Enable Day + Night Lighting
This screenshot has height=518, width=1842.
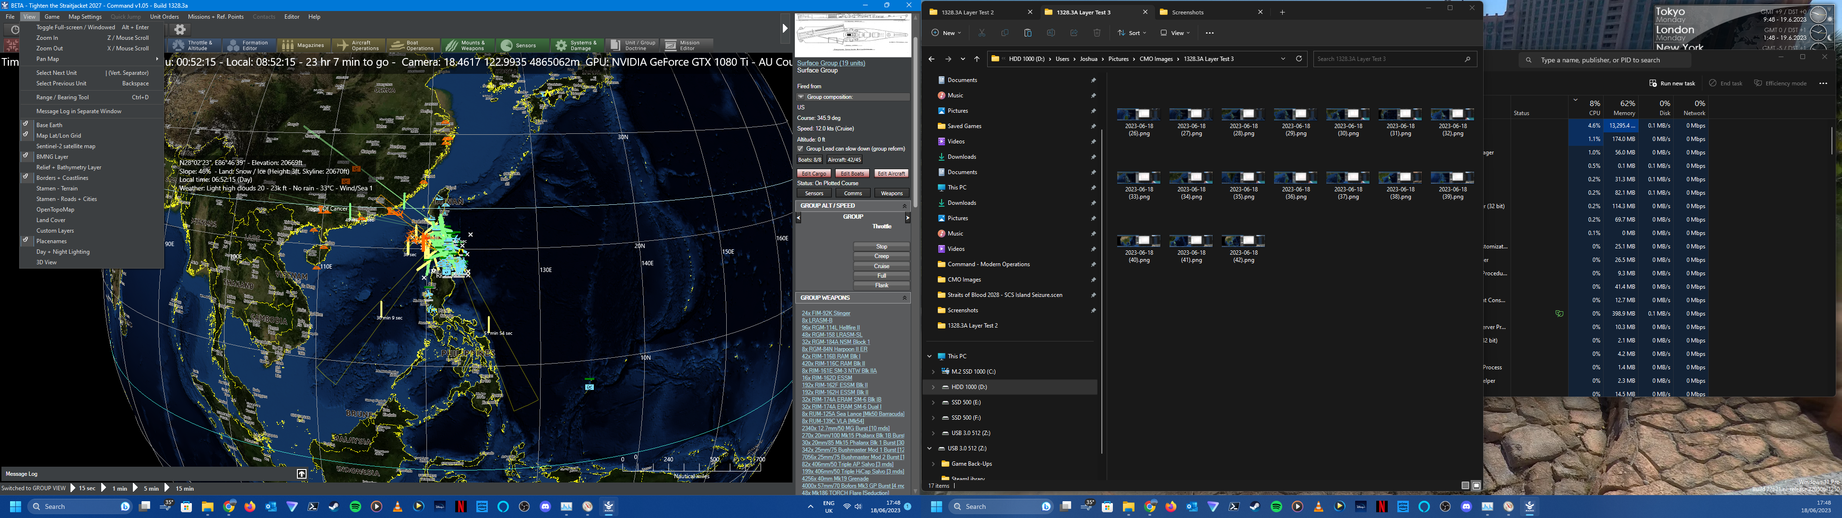coord(92,252)
